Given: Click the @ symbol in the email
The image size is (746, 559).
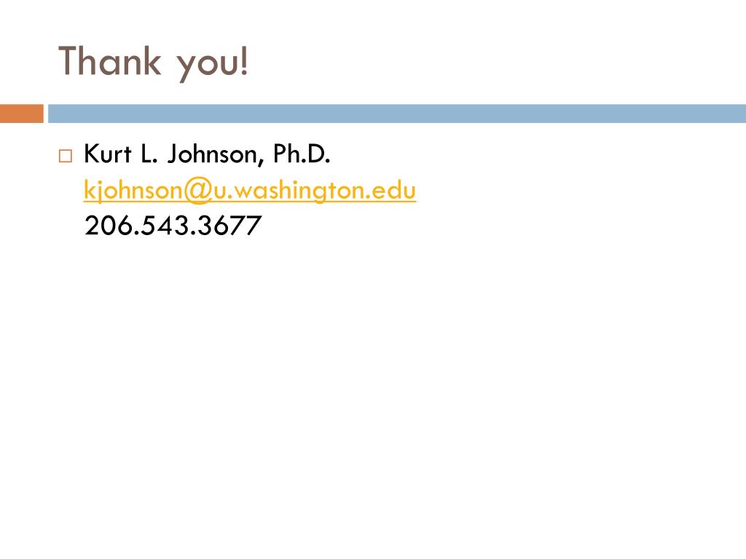Looking at the screenshot, I should [x=198, y=191].
